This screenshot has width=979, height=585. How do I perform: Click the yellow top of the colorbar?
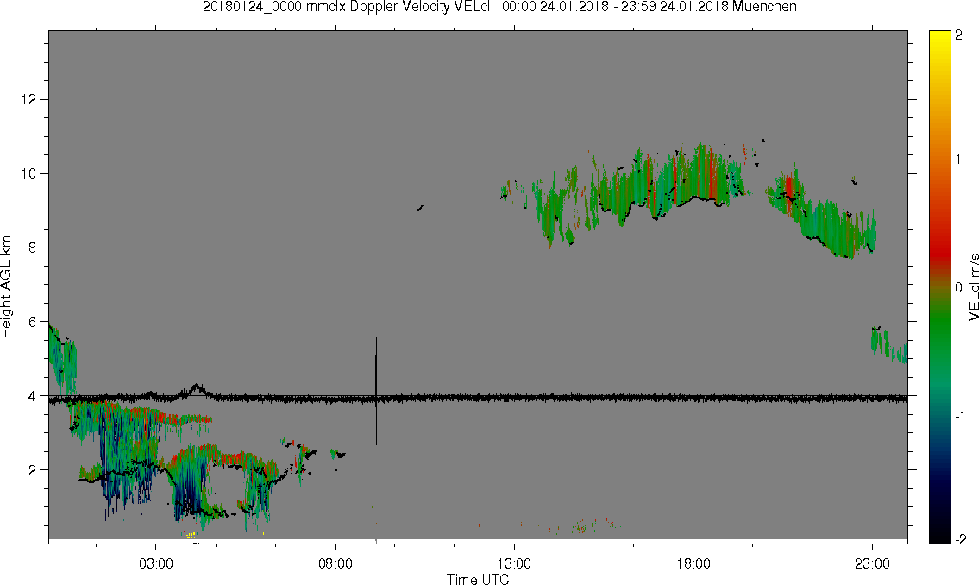pos(939,39)
